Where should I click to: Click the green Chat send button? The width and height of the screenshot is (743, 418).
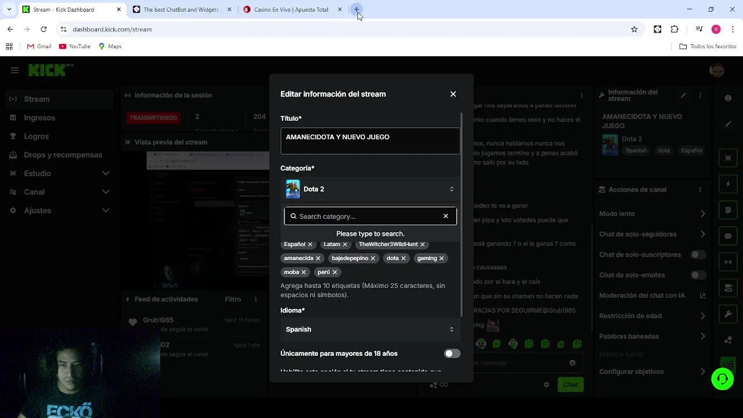tap(571, 384)
